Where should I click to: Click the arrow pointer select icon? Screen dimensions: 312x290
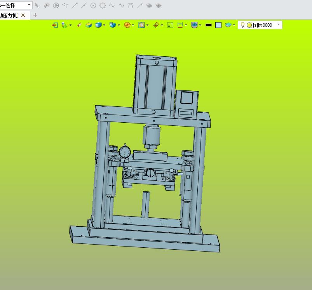(x=37, y=5)
